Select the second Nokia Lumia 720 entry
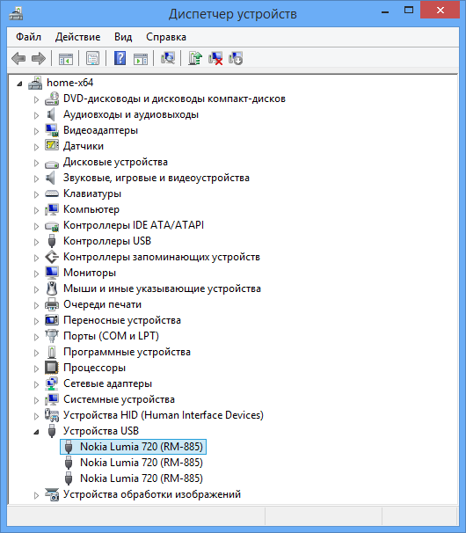466x533 pixels. coord(142,463)
